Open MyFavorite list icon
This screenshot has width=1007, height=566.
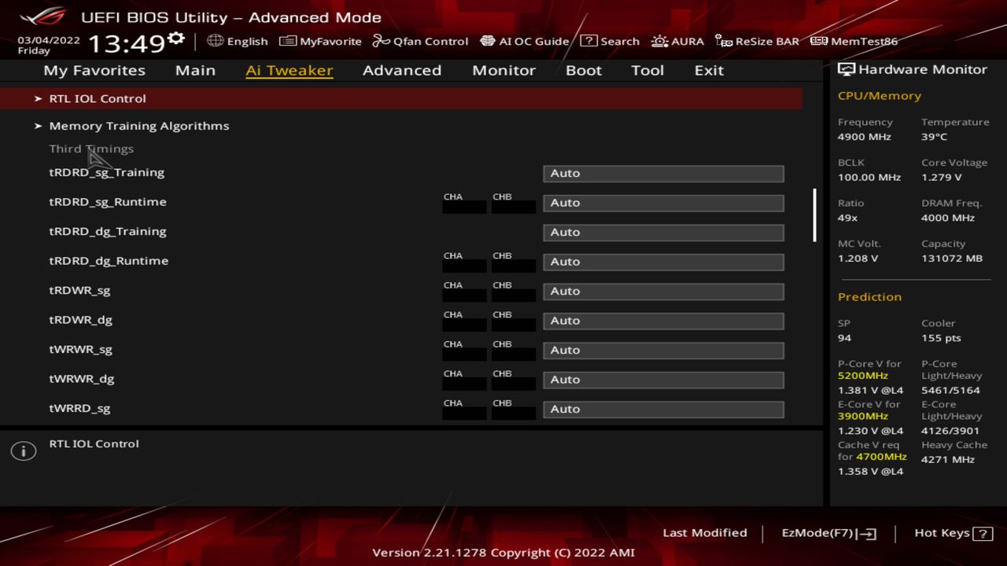(287, 41)
